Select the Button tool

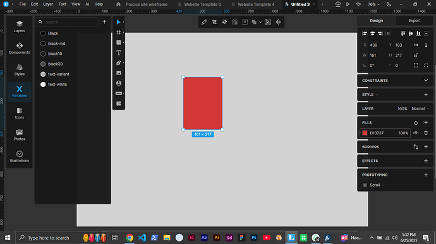(x=118, y=93)
